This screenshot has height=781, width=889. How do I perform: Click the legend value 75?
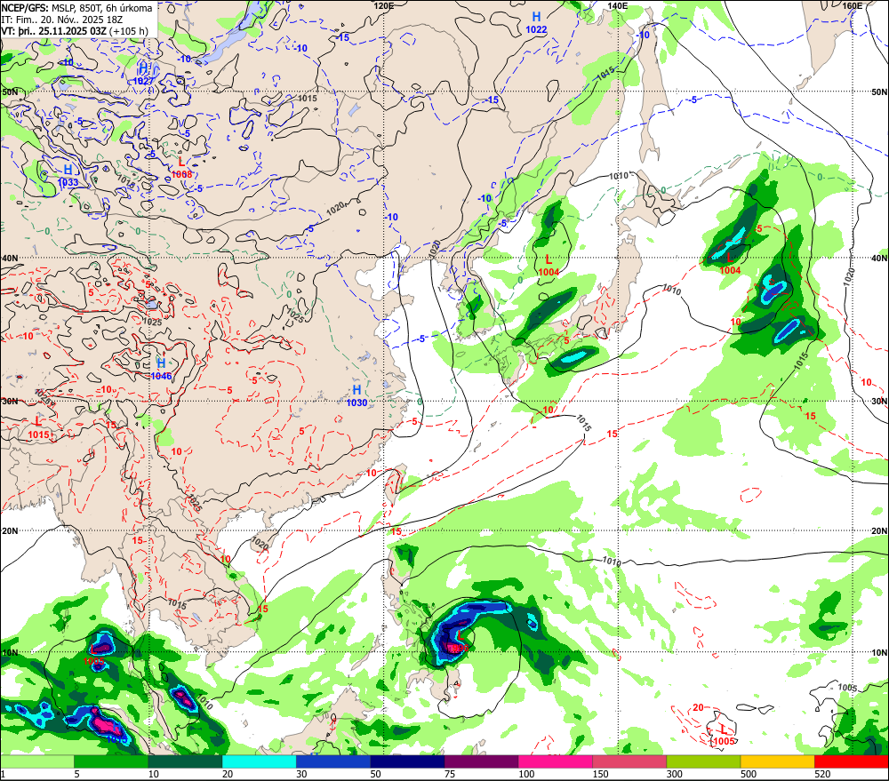coord(450,774)
